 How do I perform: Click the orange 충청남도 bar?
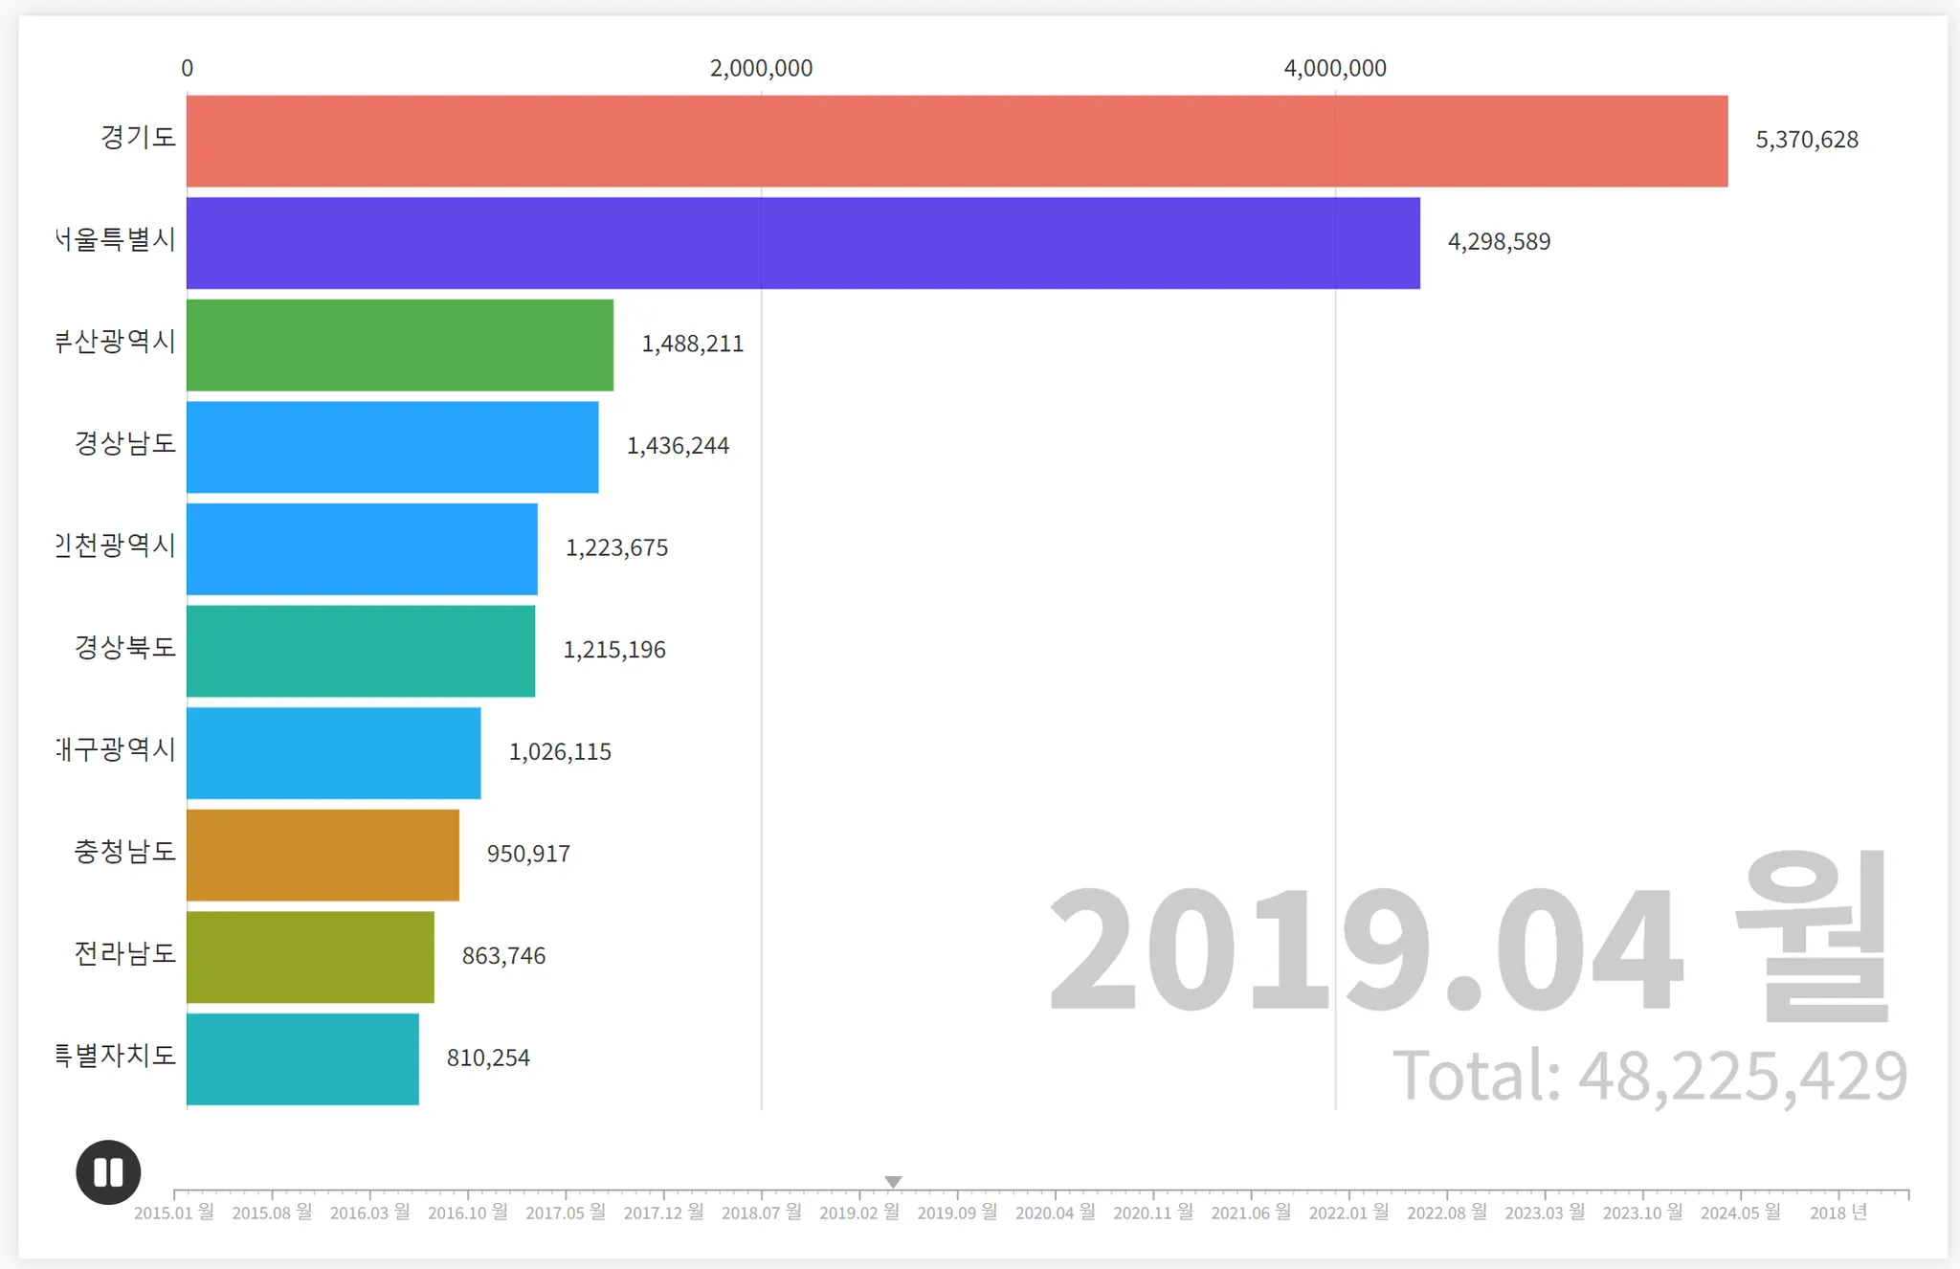[x=323, y=855]
